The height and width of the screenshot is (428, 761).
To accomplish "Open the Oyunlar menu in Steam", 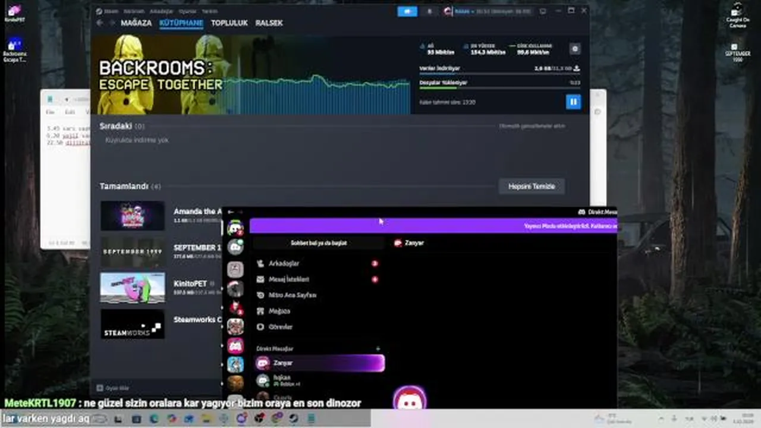I will [188, 11].
